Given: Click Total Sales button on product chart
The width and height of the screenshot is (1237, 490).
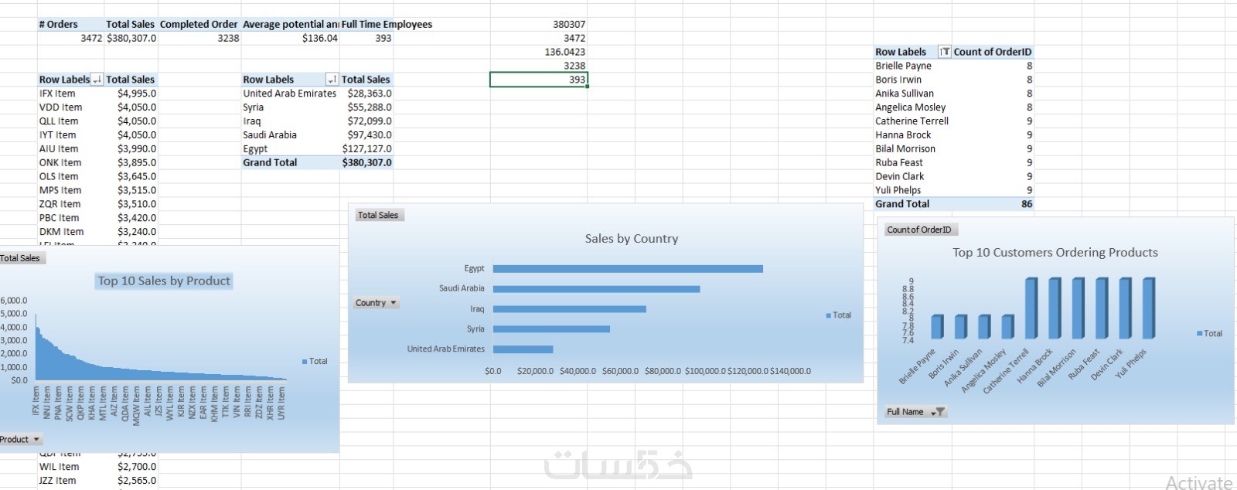Looking at the screenshot, I should [x=21, y=258].
